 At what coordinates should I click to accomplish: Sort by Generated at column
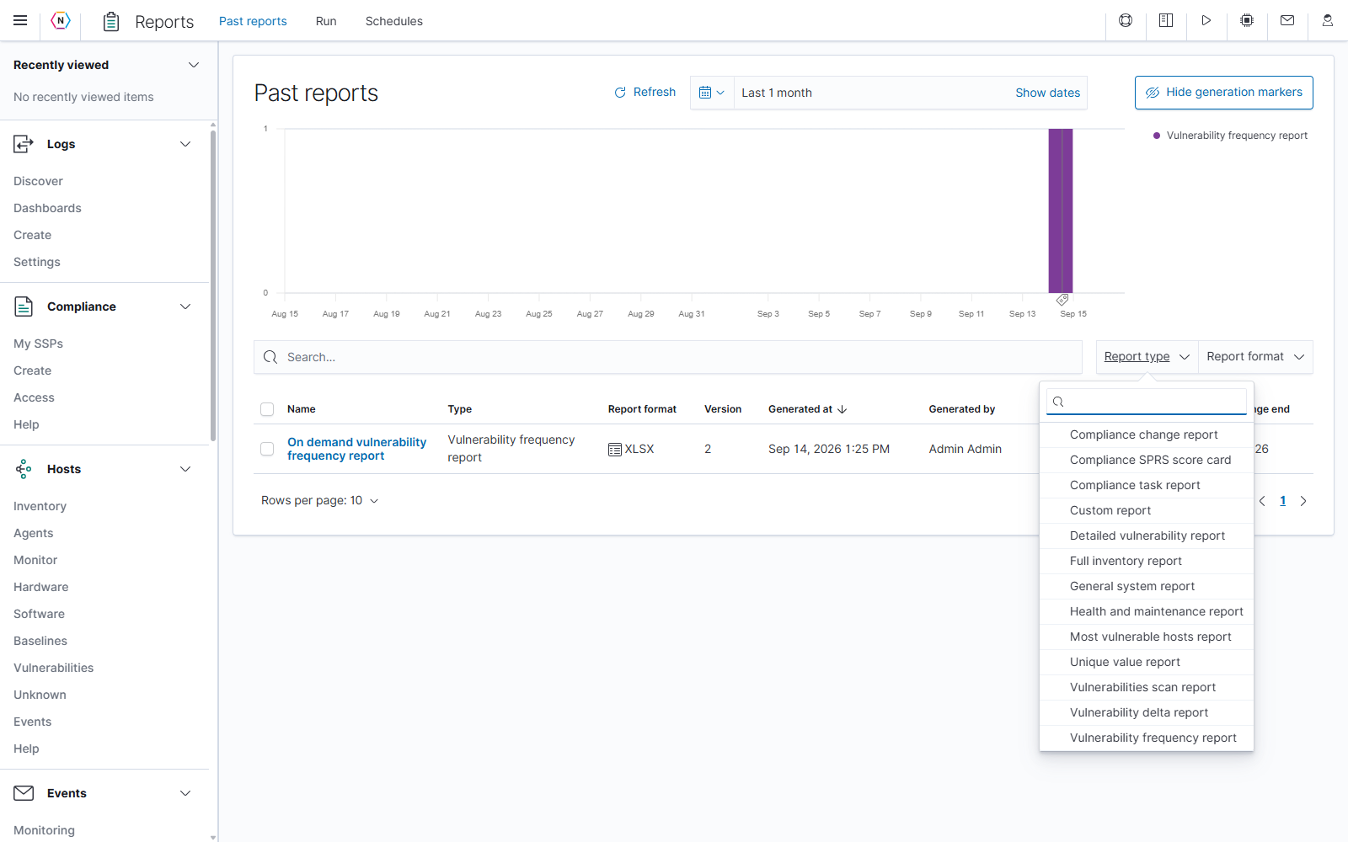(x=807, y=409)
